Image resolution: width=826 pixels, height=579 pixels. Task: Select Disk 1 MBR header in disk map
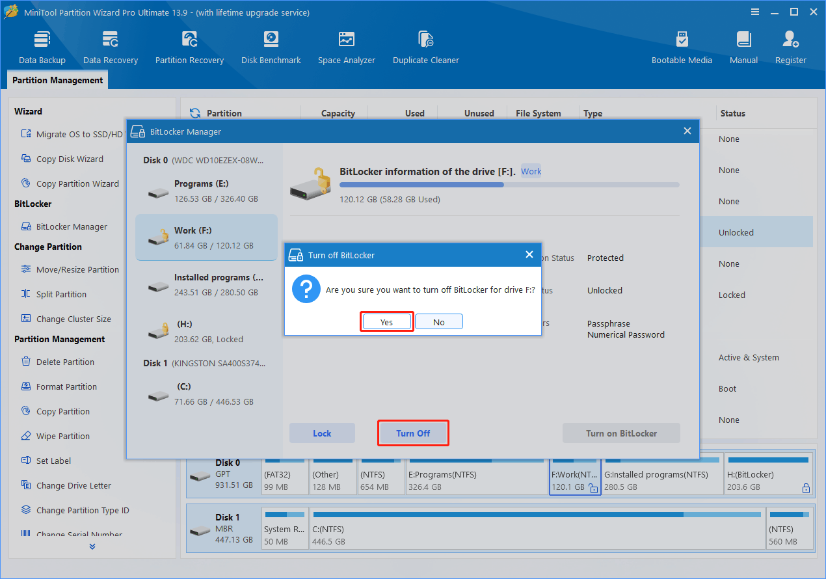(x=224, y=529)
